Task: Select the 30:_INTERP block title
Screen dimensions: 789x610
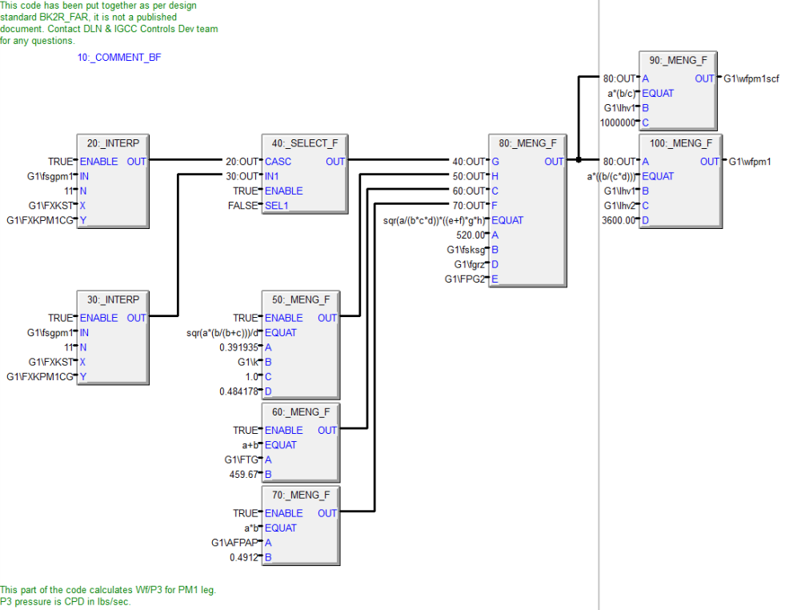Action: click(113, 300)
